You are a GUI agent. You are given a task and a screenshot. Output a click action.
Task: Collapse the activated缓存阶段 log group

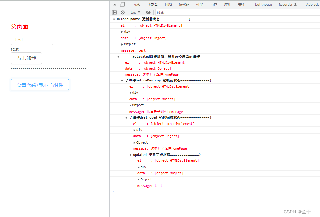pos(118,57)
